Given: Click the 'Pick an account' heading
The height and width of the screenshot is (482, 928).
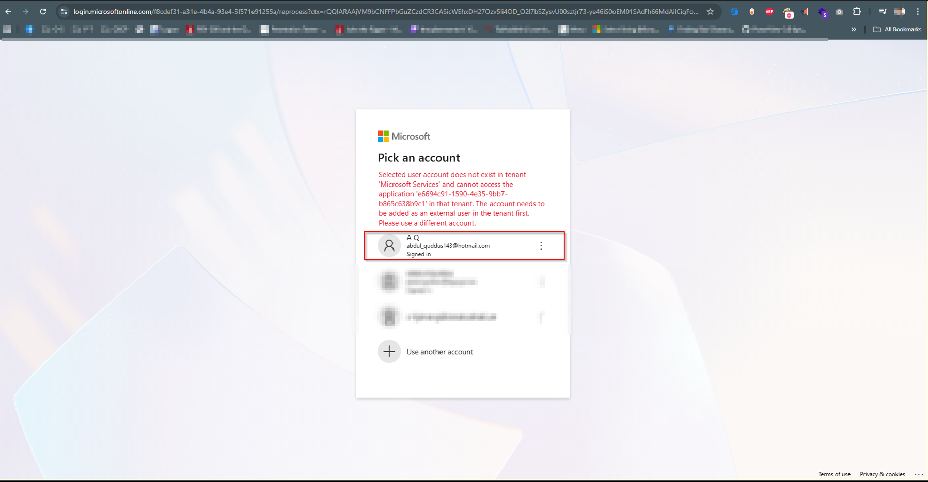Looking at the screenshot, I should (x=418, y=158).
